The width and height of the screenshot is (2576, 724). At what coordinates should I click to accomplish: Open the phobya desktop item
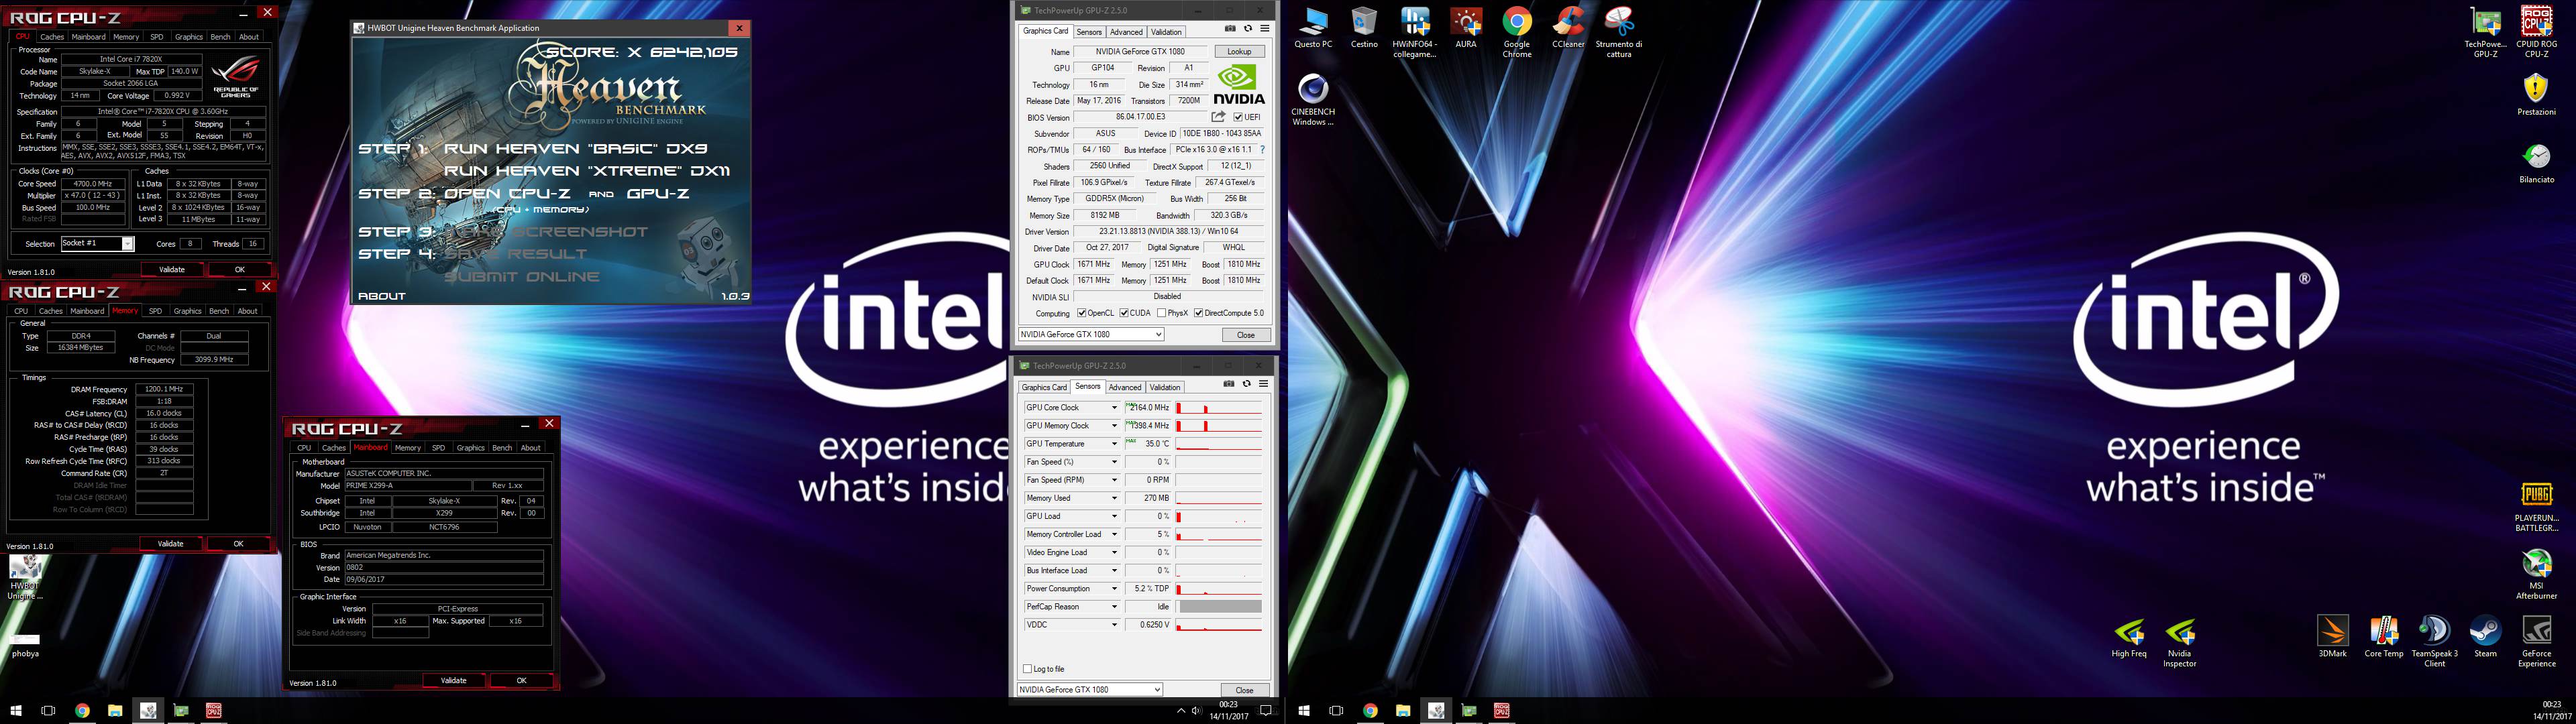[25, 645]
